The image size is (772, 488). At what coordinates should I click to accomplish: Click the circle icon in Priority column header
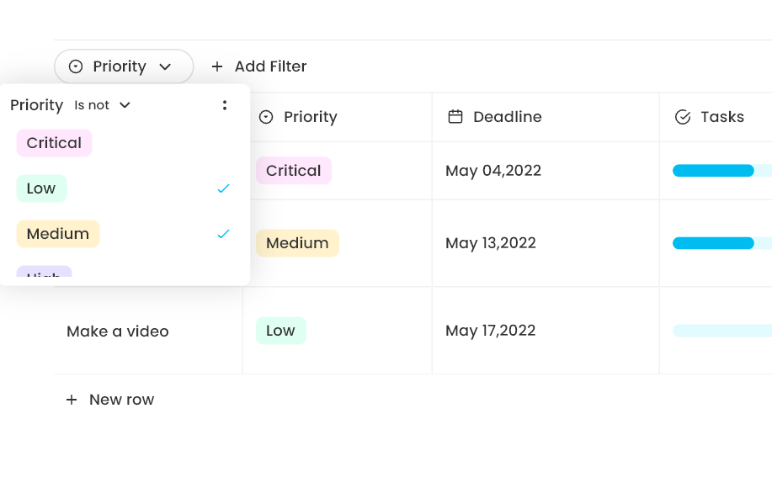point(266,117)
